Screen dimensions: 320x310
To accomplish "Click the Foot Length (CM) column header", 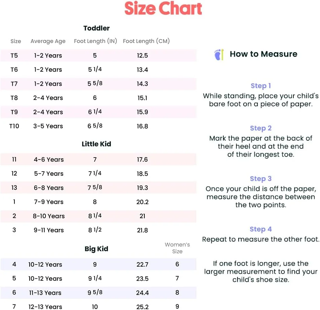I will point(146,41).
